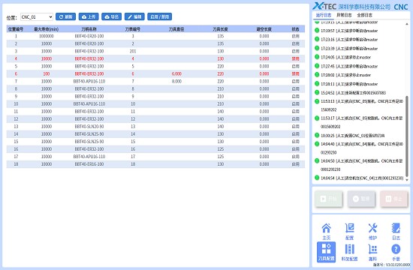Select the highlighted 刀具配置 tool config icon
Screen dimensions: 413x270
(x=327, y=252)
